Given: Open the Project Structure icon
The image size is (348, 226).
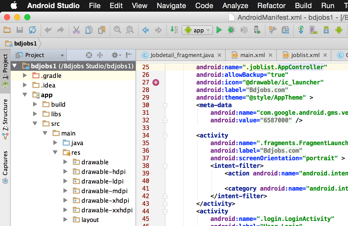Looking at the screenshot, I should 285,30.
